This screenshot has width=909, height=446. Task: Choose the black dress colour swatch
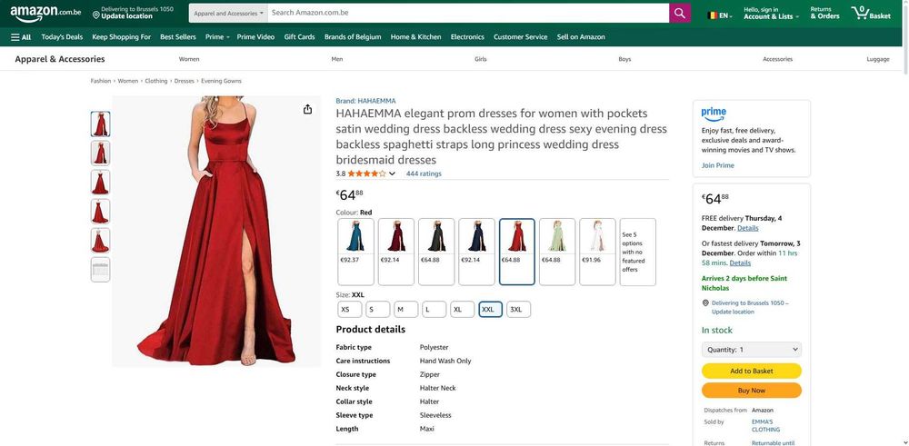coord(436,252)
